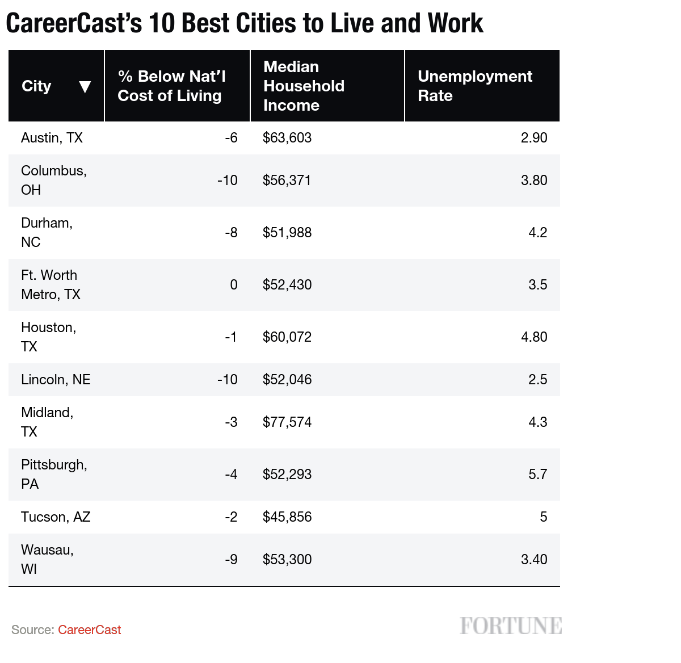Sort by City column header
The image size is (681, 663).
click(56, 86)
